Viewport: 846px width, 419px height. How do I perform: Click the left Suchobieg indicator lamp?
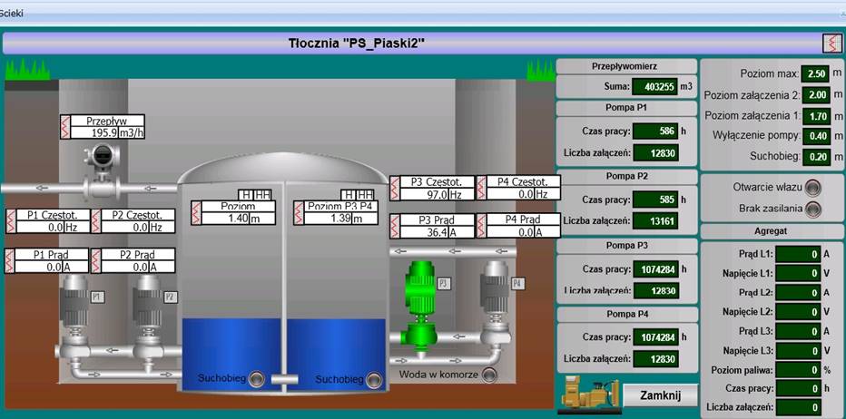pyautogui.click(x=257, y=377)
